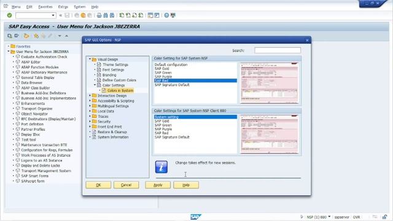
Task: Open the blue Help question mark icon
Action: tap(166, 15)
